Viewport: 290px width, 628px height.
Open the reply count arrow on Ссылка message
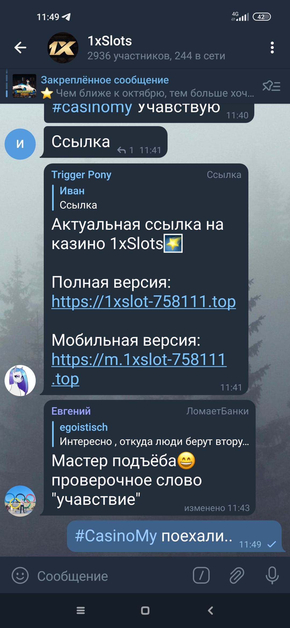(x=125, y=150)
